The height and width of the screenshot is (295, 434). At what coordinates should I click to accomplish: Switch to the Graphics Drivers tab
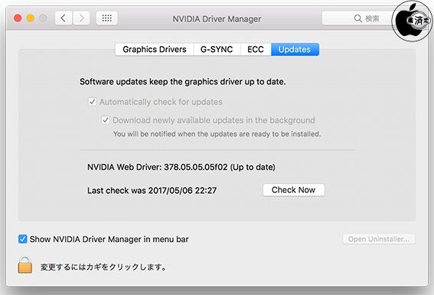click(x=155, y=50)
